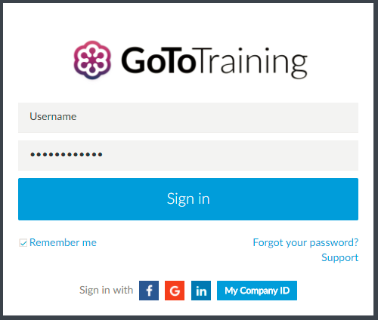378x320 pixels.
Task: Sign in using the Google icon
Action: click(x=175, y=291)
